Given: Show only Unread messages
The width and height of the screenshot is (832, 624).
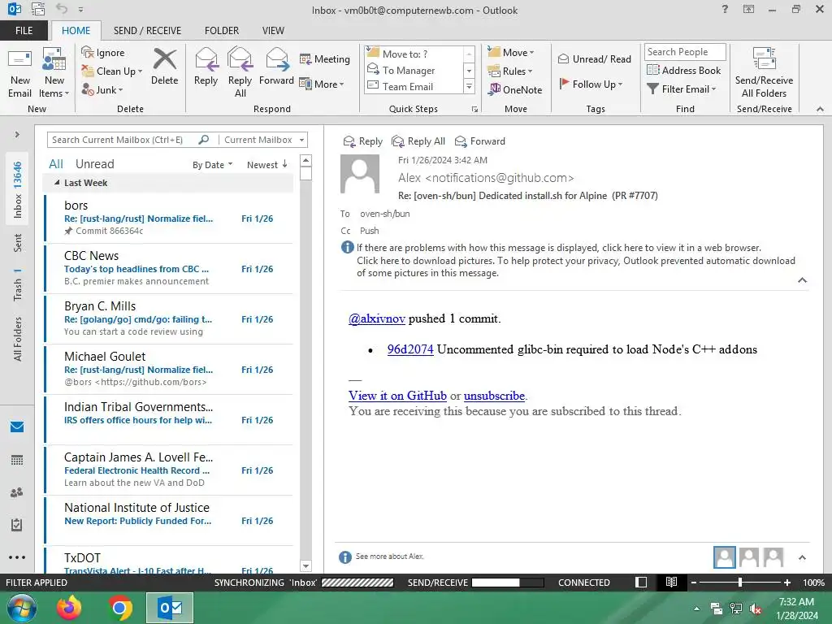Looking at the screenshot, I should 94,164.
